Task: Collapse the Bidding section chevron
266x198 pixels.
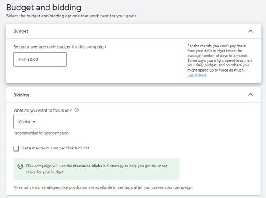Action: 250,95
